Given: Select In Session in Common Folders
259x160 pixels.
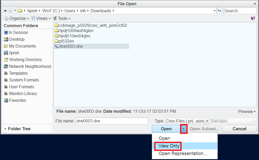Looking at the screenshot, I should (18, 32).
